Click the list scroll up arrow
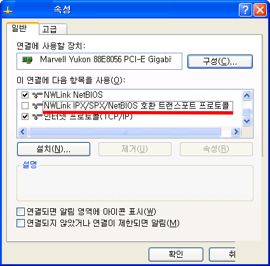Screen dimensions: 270x266 click(x=246, y=96)
